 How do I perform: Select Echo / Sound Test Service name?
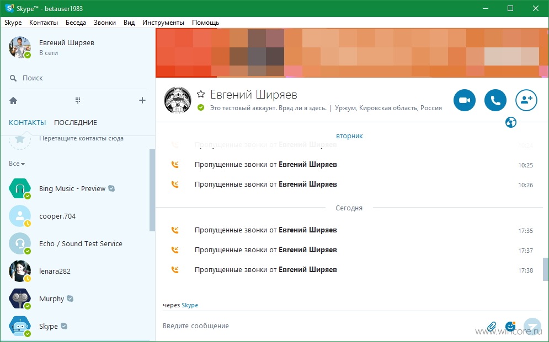81,244
